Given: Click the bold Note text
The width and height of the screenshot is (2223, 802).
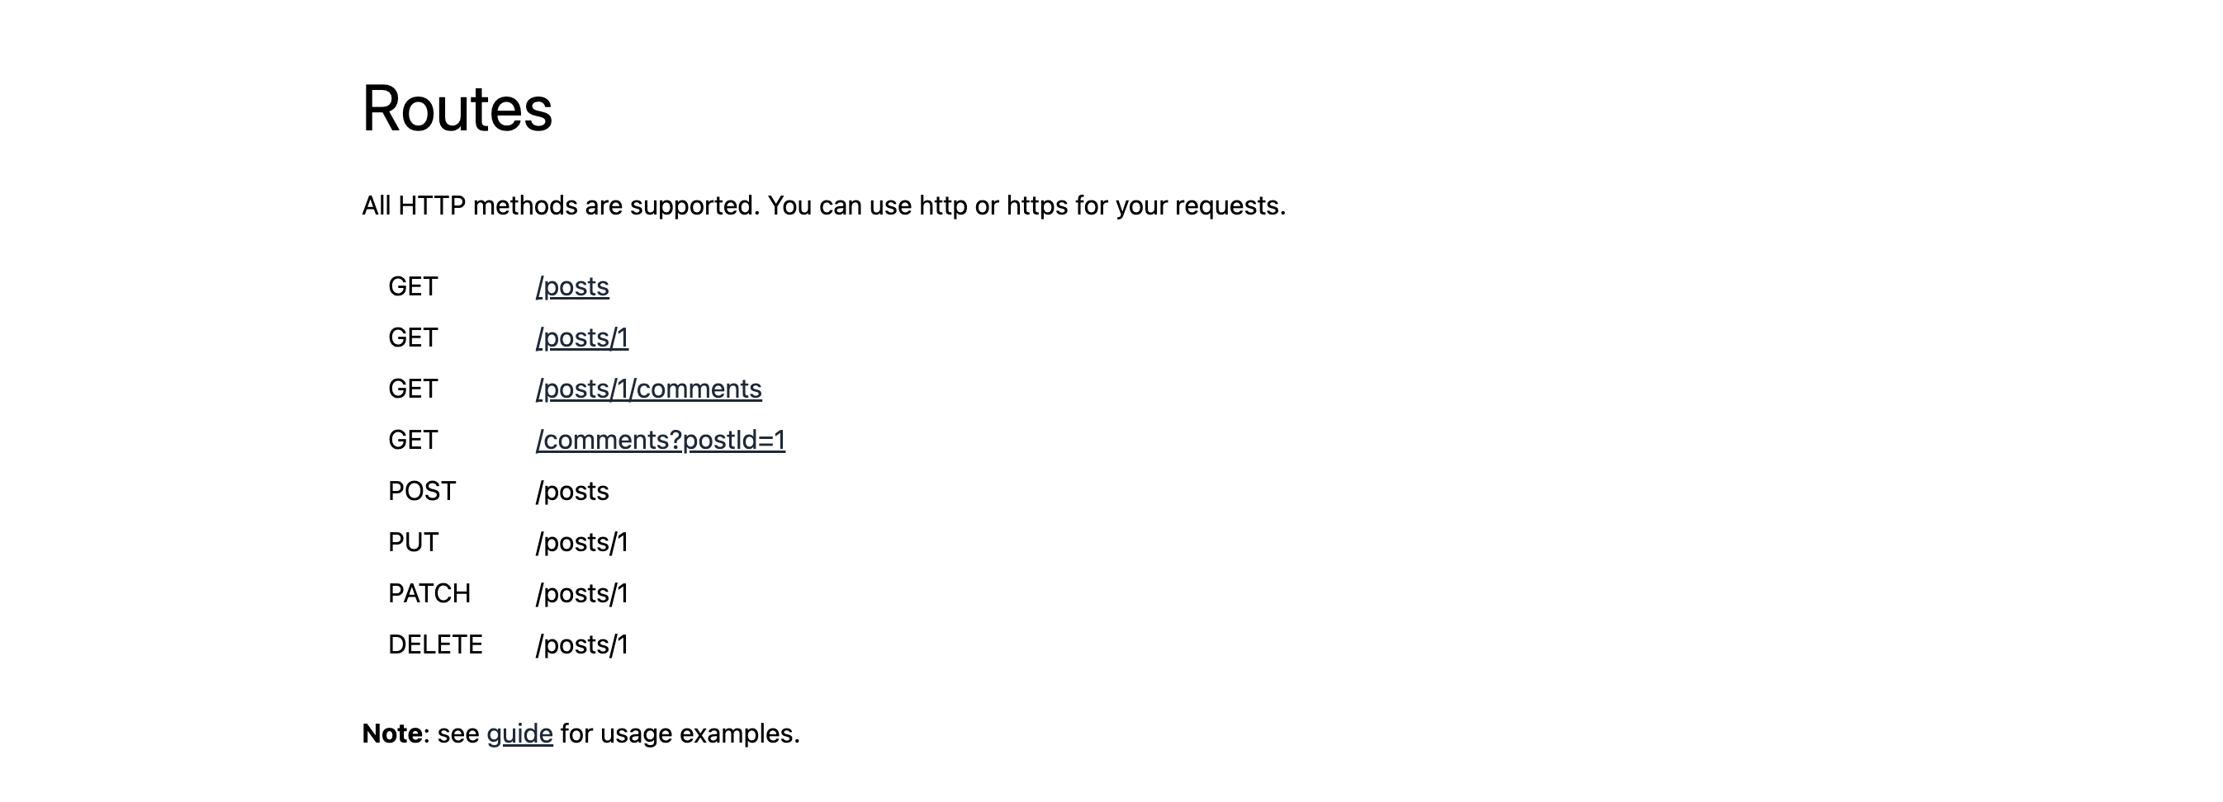Looking at the screenshot, I should coord(391,733).
